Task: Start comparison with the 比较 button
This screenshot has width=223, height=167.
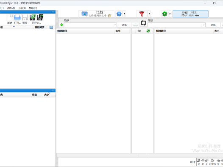Action: tap(96, 14)
